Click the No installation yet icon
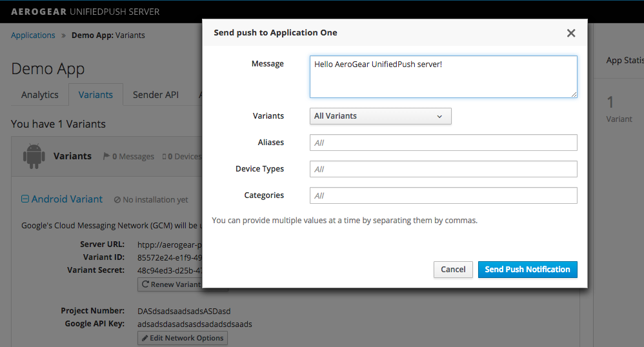This screenshot has width=644, height=347. coord(117,199)
